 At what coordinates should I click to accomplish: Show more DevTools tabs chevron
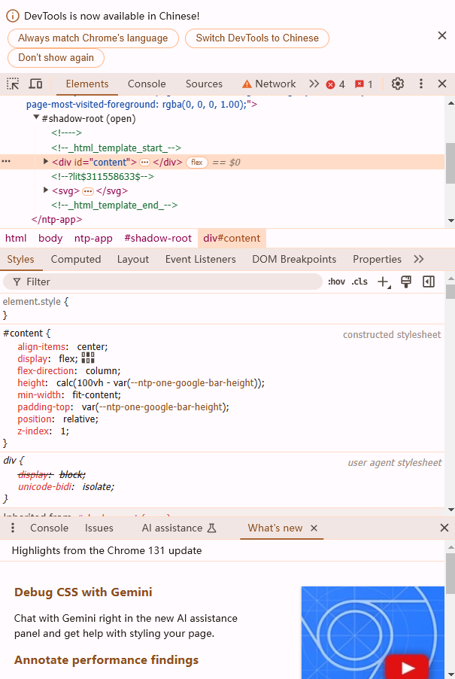314,84
